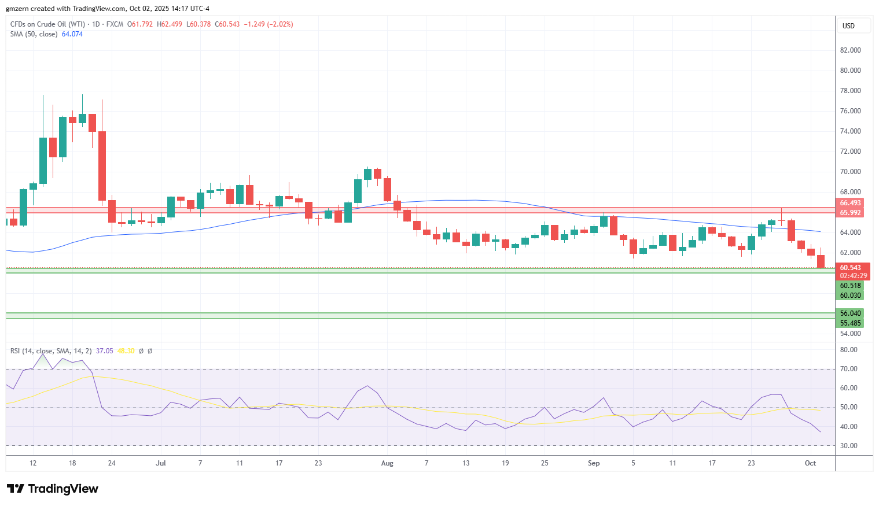879x506 pixels.
Task: Select the SMA value 64.074
Action: 72,34
